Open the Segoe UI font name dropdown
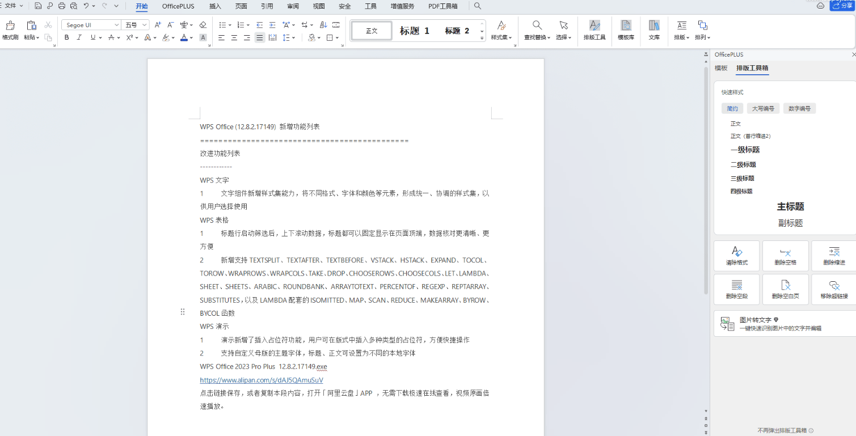Image resolution: width=856 pixels, height=436 pixels. click(117, 25)
